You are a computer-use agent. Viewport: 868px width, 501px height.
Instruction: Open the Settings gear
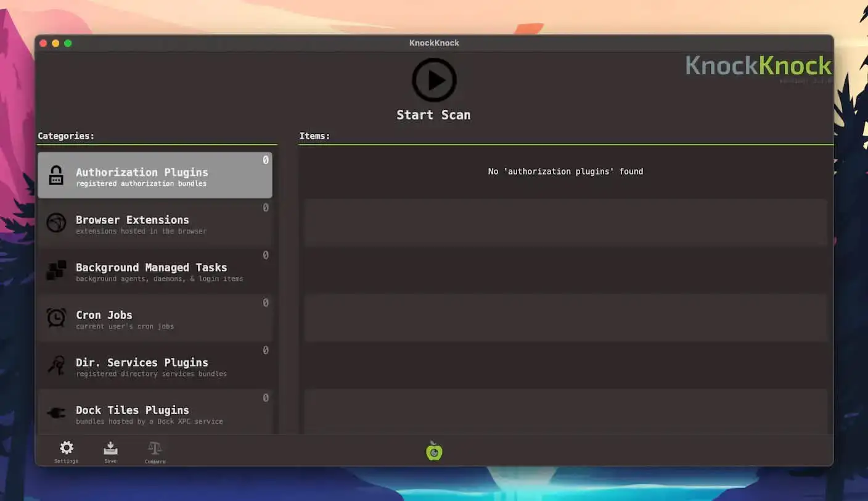(67, 448)
